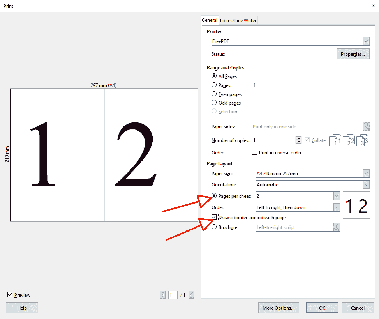The height and width of the screenshot is (319, 379).
Task: Open the FreePDF printer dropdown
Action: click(x=366, y=41)
